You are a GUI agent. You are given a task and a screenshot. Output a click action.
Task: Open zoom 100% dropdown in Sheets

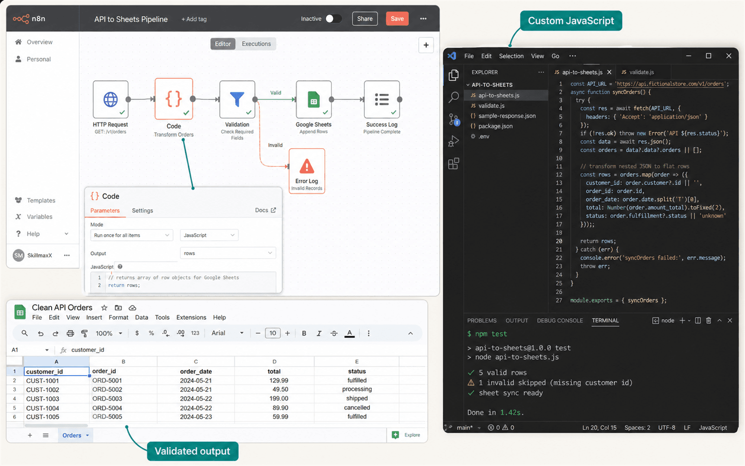coord(109,333)
